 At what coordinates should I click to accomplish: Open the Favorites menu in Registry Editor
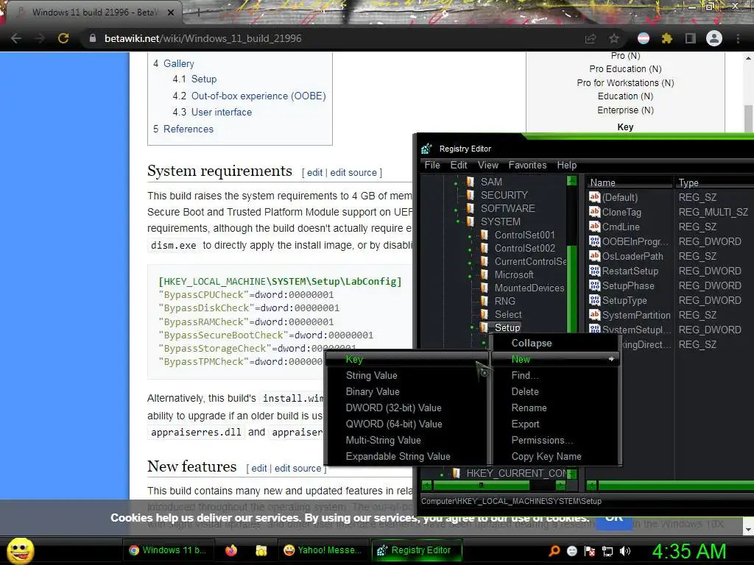(x=527, y=166)
